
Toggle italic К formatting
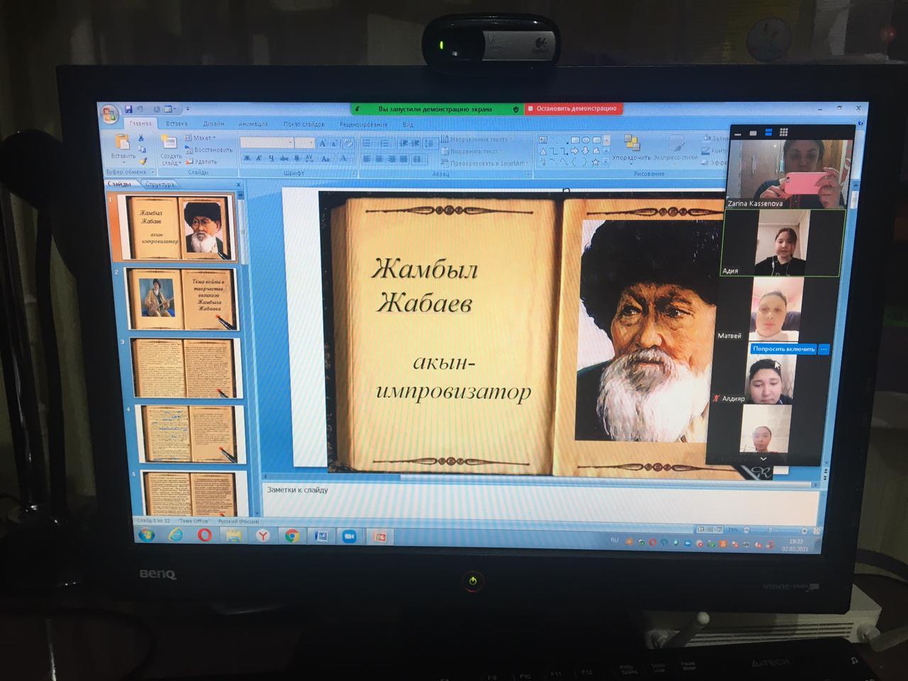(258, 158)
